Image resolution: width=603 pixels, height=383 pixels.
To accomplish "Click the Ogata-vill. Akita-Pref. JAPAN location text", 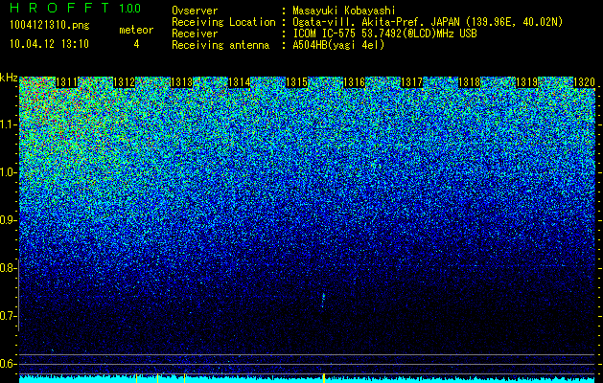I will click(x=428, y=22).
